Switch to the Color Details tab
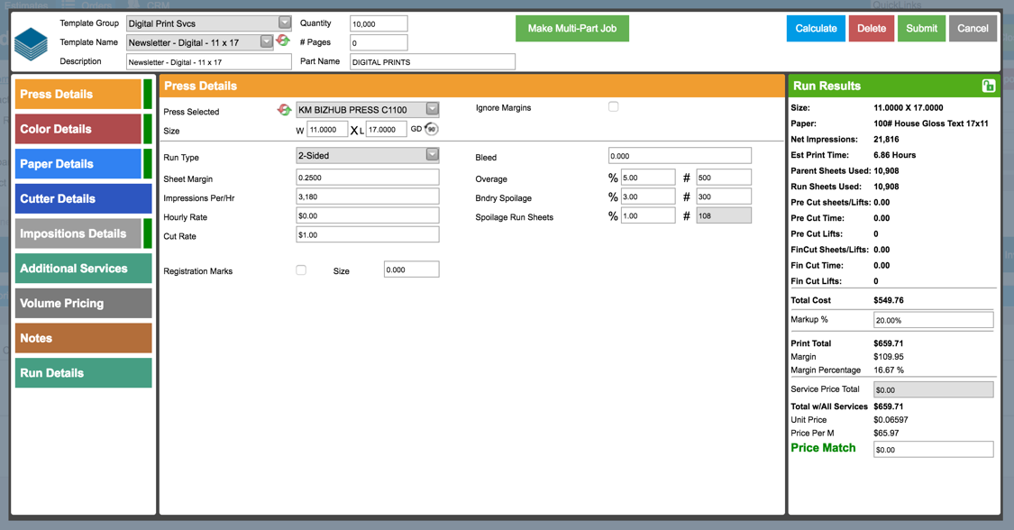 click(78, 129)
